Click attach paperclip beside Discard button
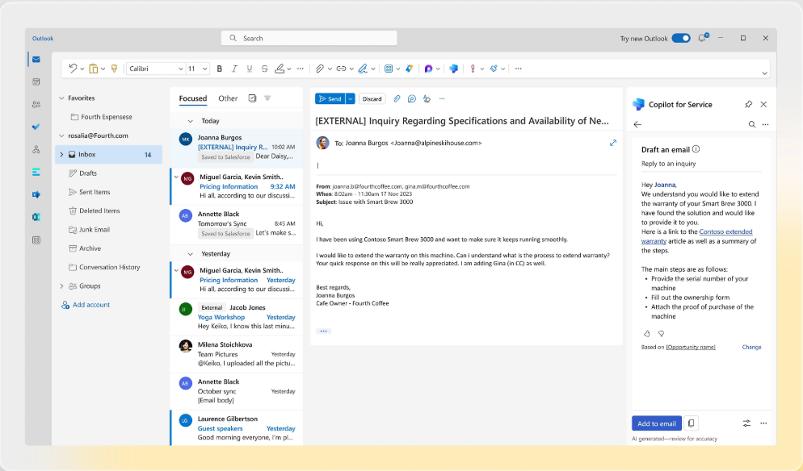This screenshot has width=803, height=471. tap(397, 98)
